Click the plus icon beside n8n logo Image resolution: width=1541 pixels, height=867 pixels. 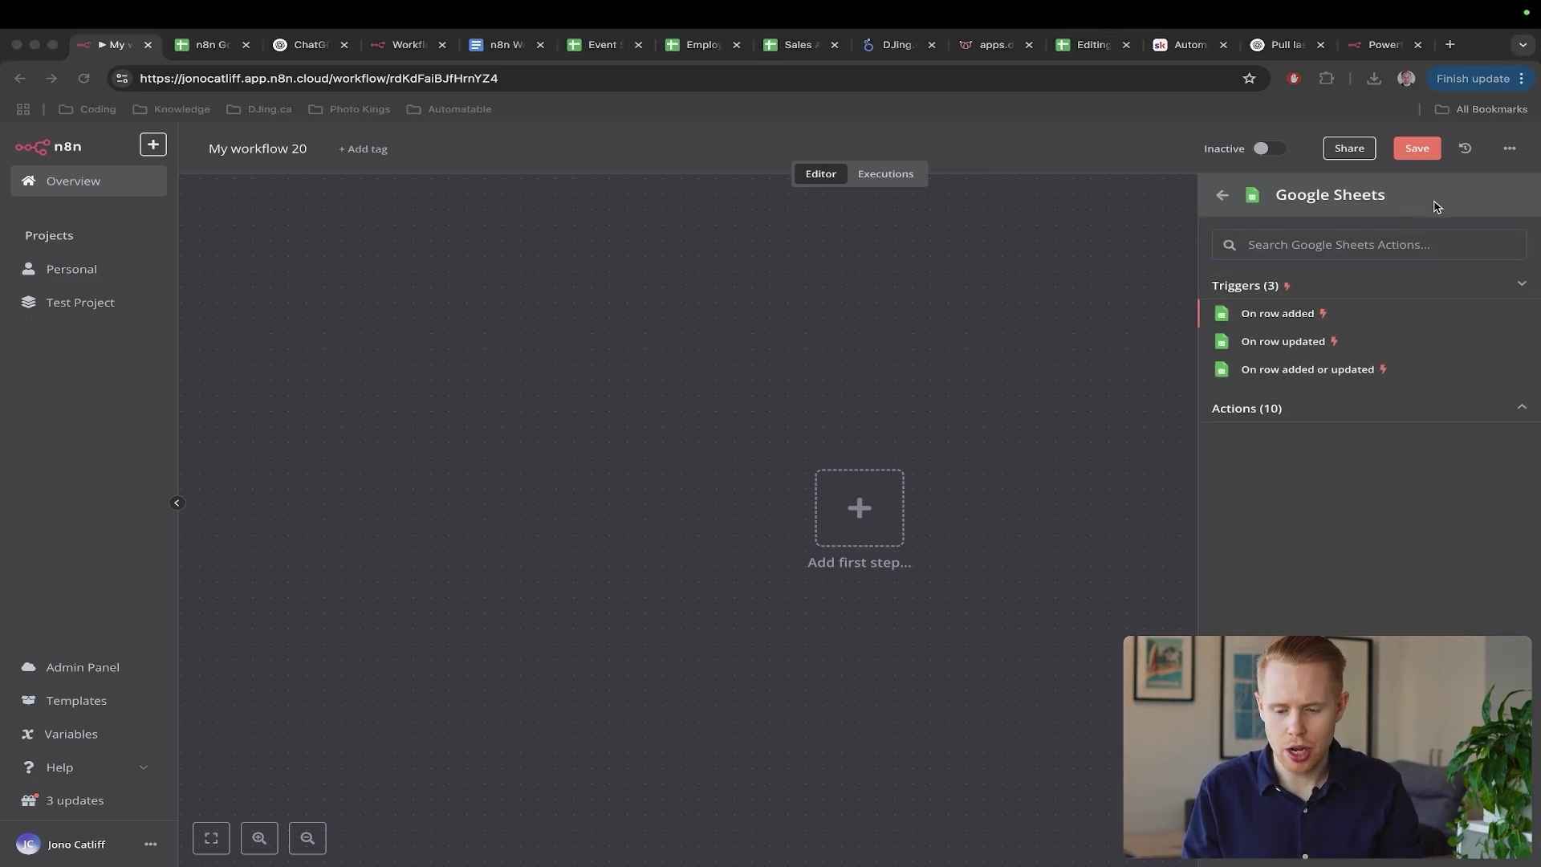[x=152, y=144]
